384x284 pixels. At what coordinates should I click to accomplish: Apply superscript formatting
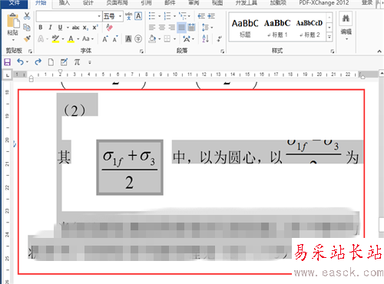(95, 28)
